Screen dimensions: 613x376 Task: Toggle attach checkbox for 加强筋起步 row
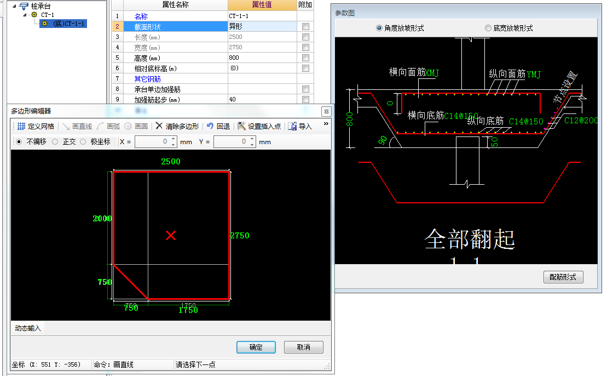tap(306, 100)
